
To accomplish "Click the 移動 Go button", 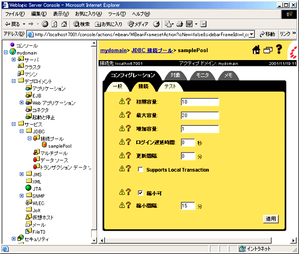I will (267, 34).
